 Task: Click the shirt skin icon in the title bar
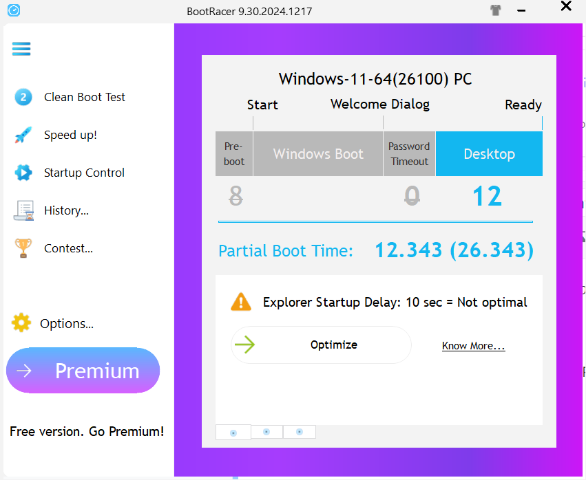(x=496, y=10)
